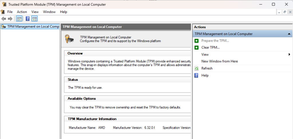Viewport: 293px width, 139px height.
Task: Restore the inner MDI child window
Action: click(285, 12)
